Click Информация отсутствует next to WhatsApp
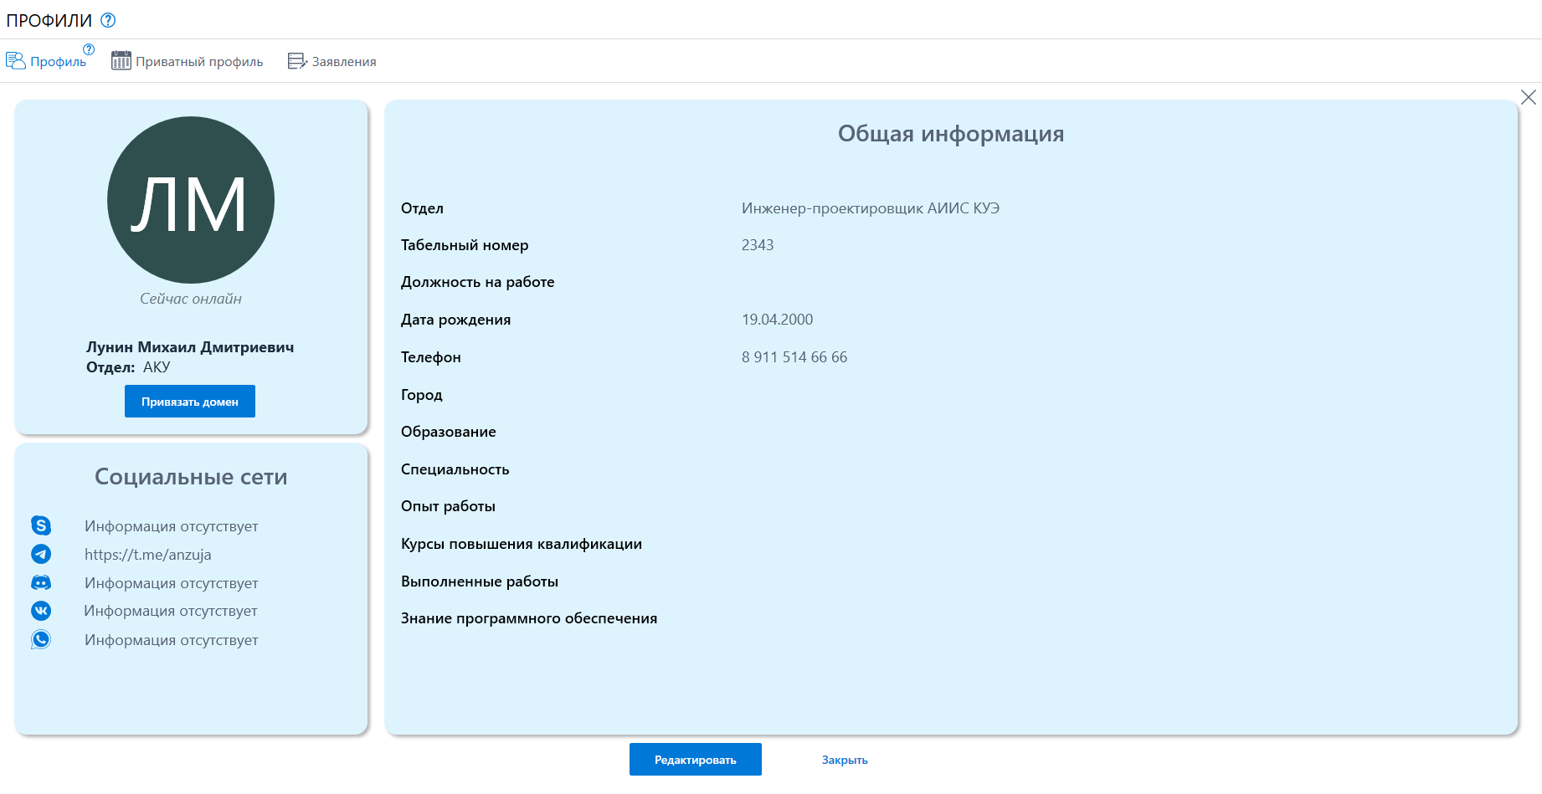The width and height of the screenshot is (1542, 794). (172, 640)
